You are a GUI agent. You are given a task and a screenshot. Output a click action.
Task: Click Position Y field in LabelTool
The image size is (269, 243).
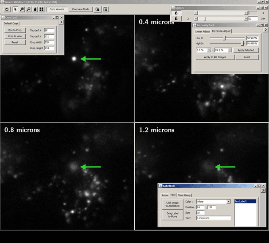click(x=211, y=207)
